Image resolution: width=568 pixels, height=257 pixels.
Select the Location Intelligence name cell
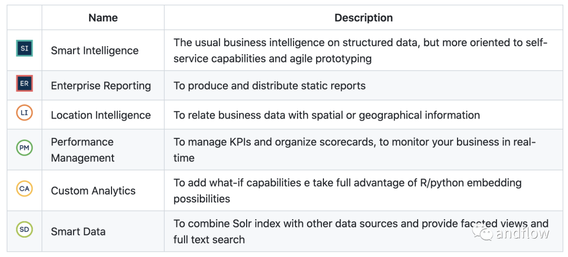[101, 115]
